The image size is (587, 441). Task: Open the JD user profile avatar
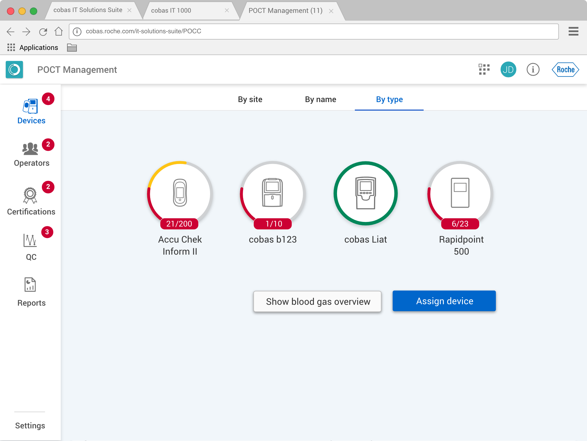(x=508, y=69)
